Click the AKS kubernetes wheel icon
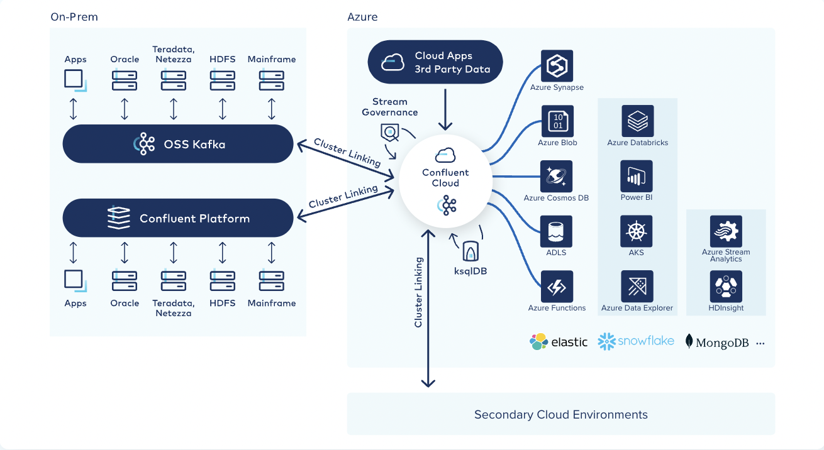The width and height of the screenshot is (824, 450). point(637,231)
